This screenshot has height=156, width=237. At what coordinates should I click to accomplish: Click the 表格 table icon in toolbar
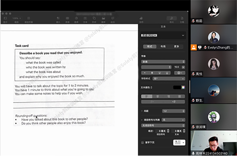pos(67,18)
